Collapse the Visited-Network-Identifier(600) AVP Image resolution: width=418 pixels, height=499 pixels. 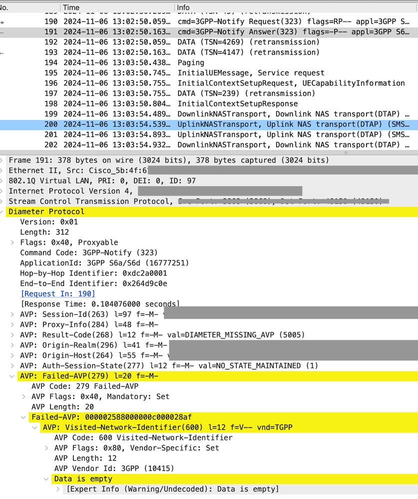35,428
